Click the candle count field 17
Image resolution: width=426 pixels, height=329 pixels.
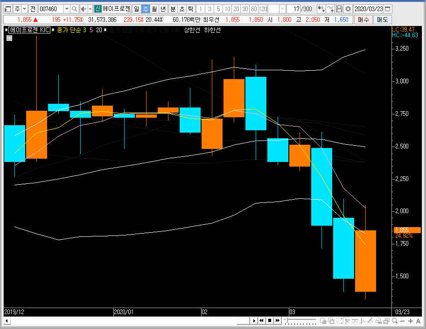click(x=294, y=9)
